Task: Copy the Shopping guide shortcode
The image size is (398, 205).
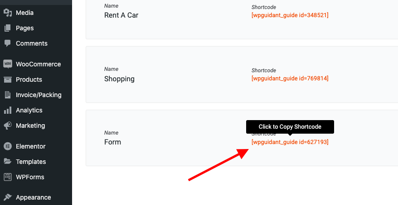Action: pos(290,79)
